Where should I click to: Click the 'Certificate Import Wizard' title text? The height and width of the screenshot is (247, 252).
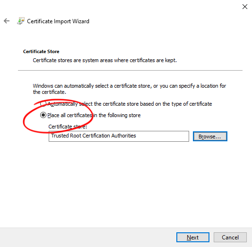[x=58, y=21]
